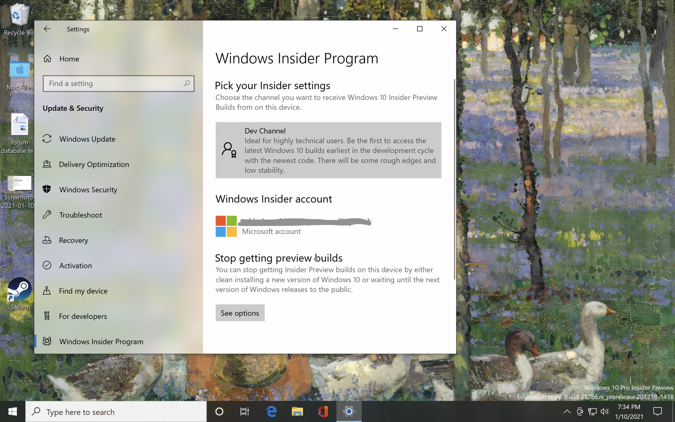This screenshot has width=675, height=422.
Task: Open Home settings page
Action: point(69,58)
